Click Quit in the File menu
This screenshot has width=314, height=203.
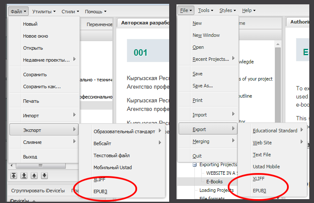(208, 156)
